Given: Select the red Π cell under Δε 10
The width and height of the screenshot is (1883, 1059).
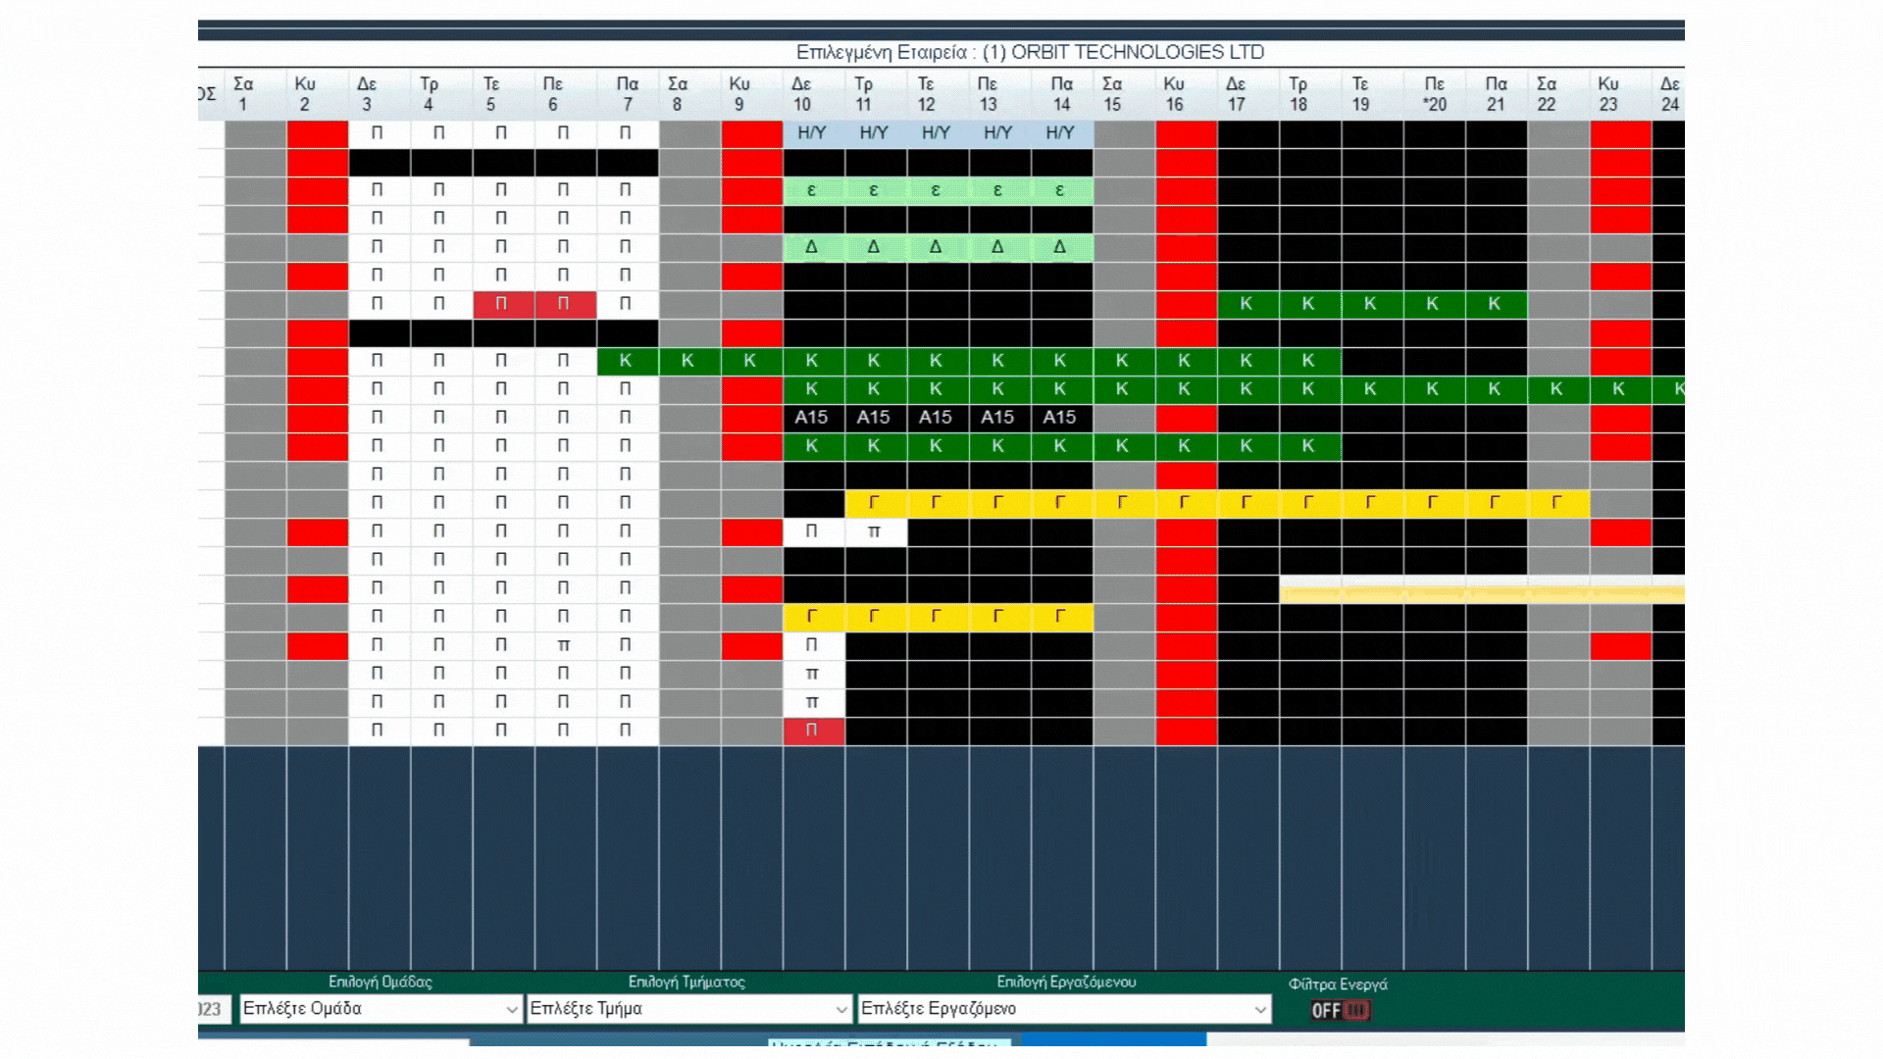Looking at the screenshot, I should (812, 731).
